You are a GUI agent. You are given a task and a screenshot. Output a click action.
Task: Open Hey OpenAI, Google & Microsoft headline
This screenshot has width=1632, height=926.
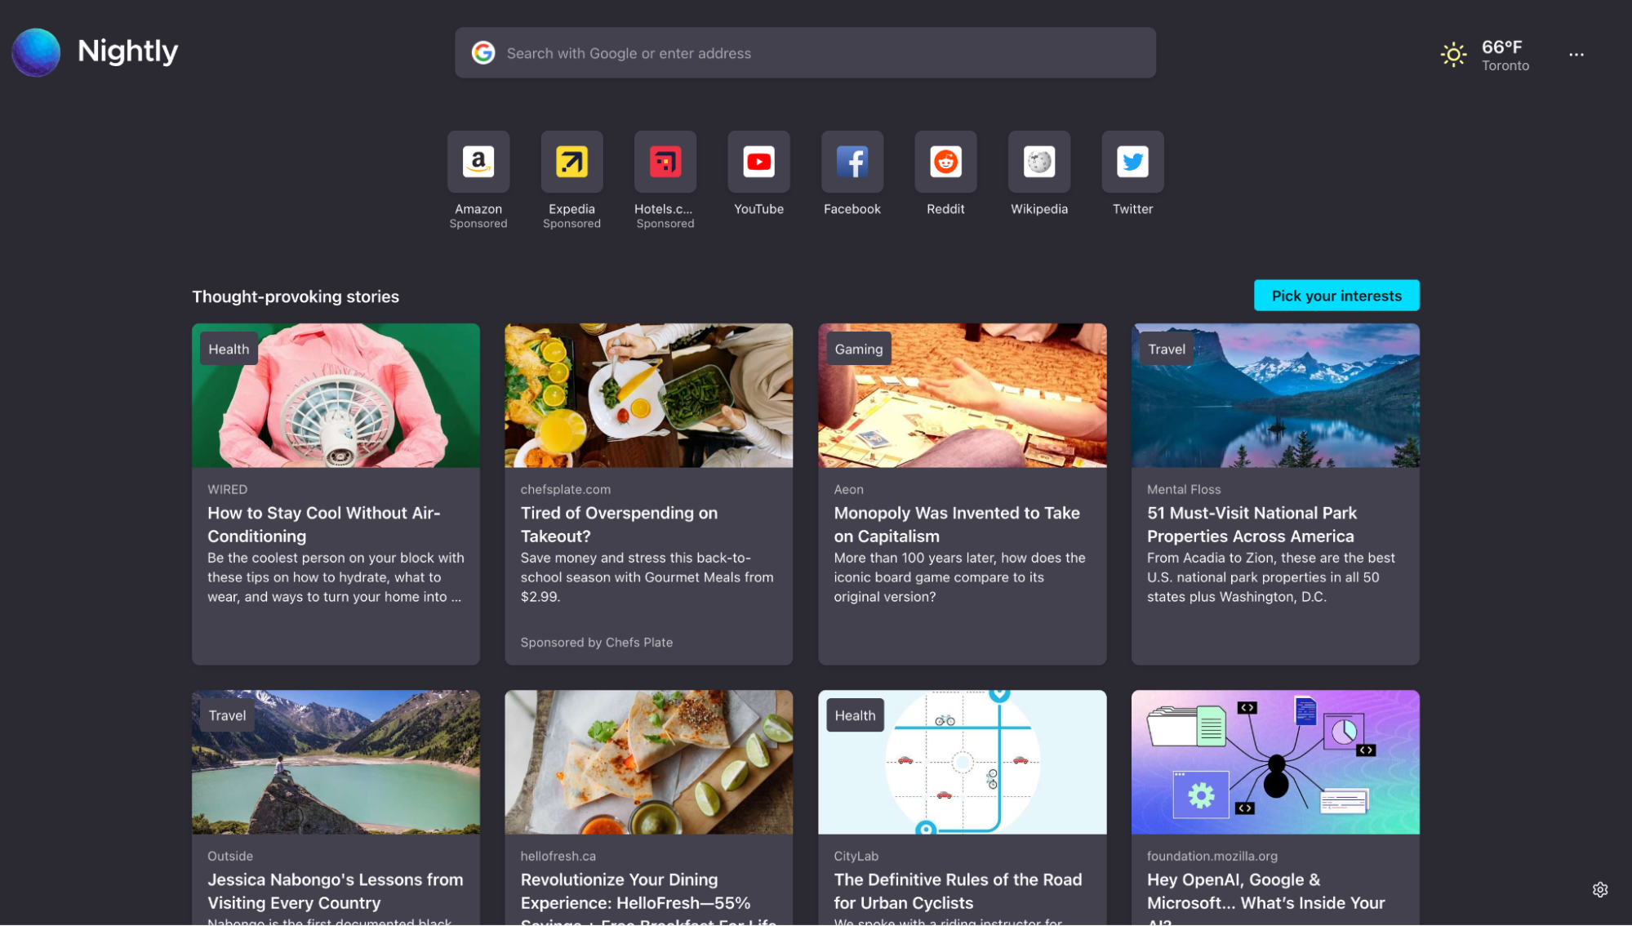[1265, 898]
